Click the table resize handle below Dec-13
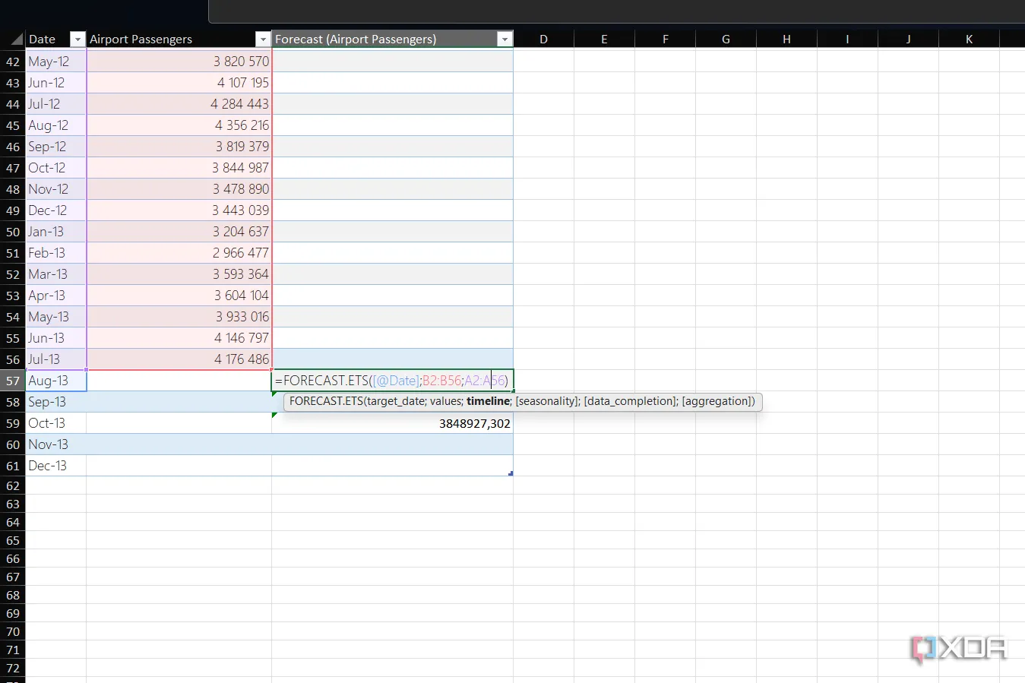 (x=511, y=473)
